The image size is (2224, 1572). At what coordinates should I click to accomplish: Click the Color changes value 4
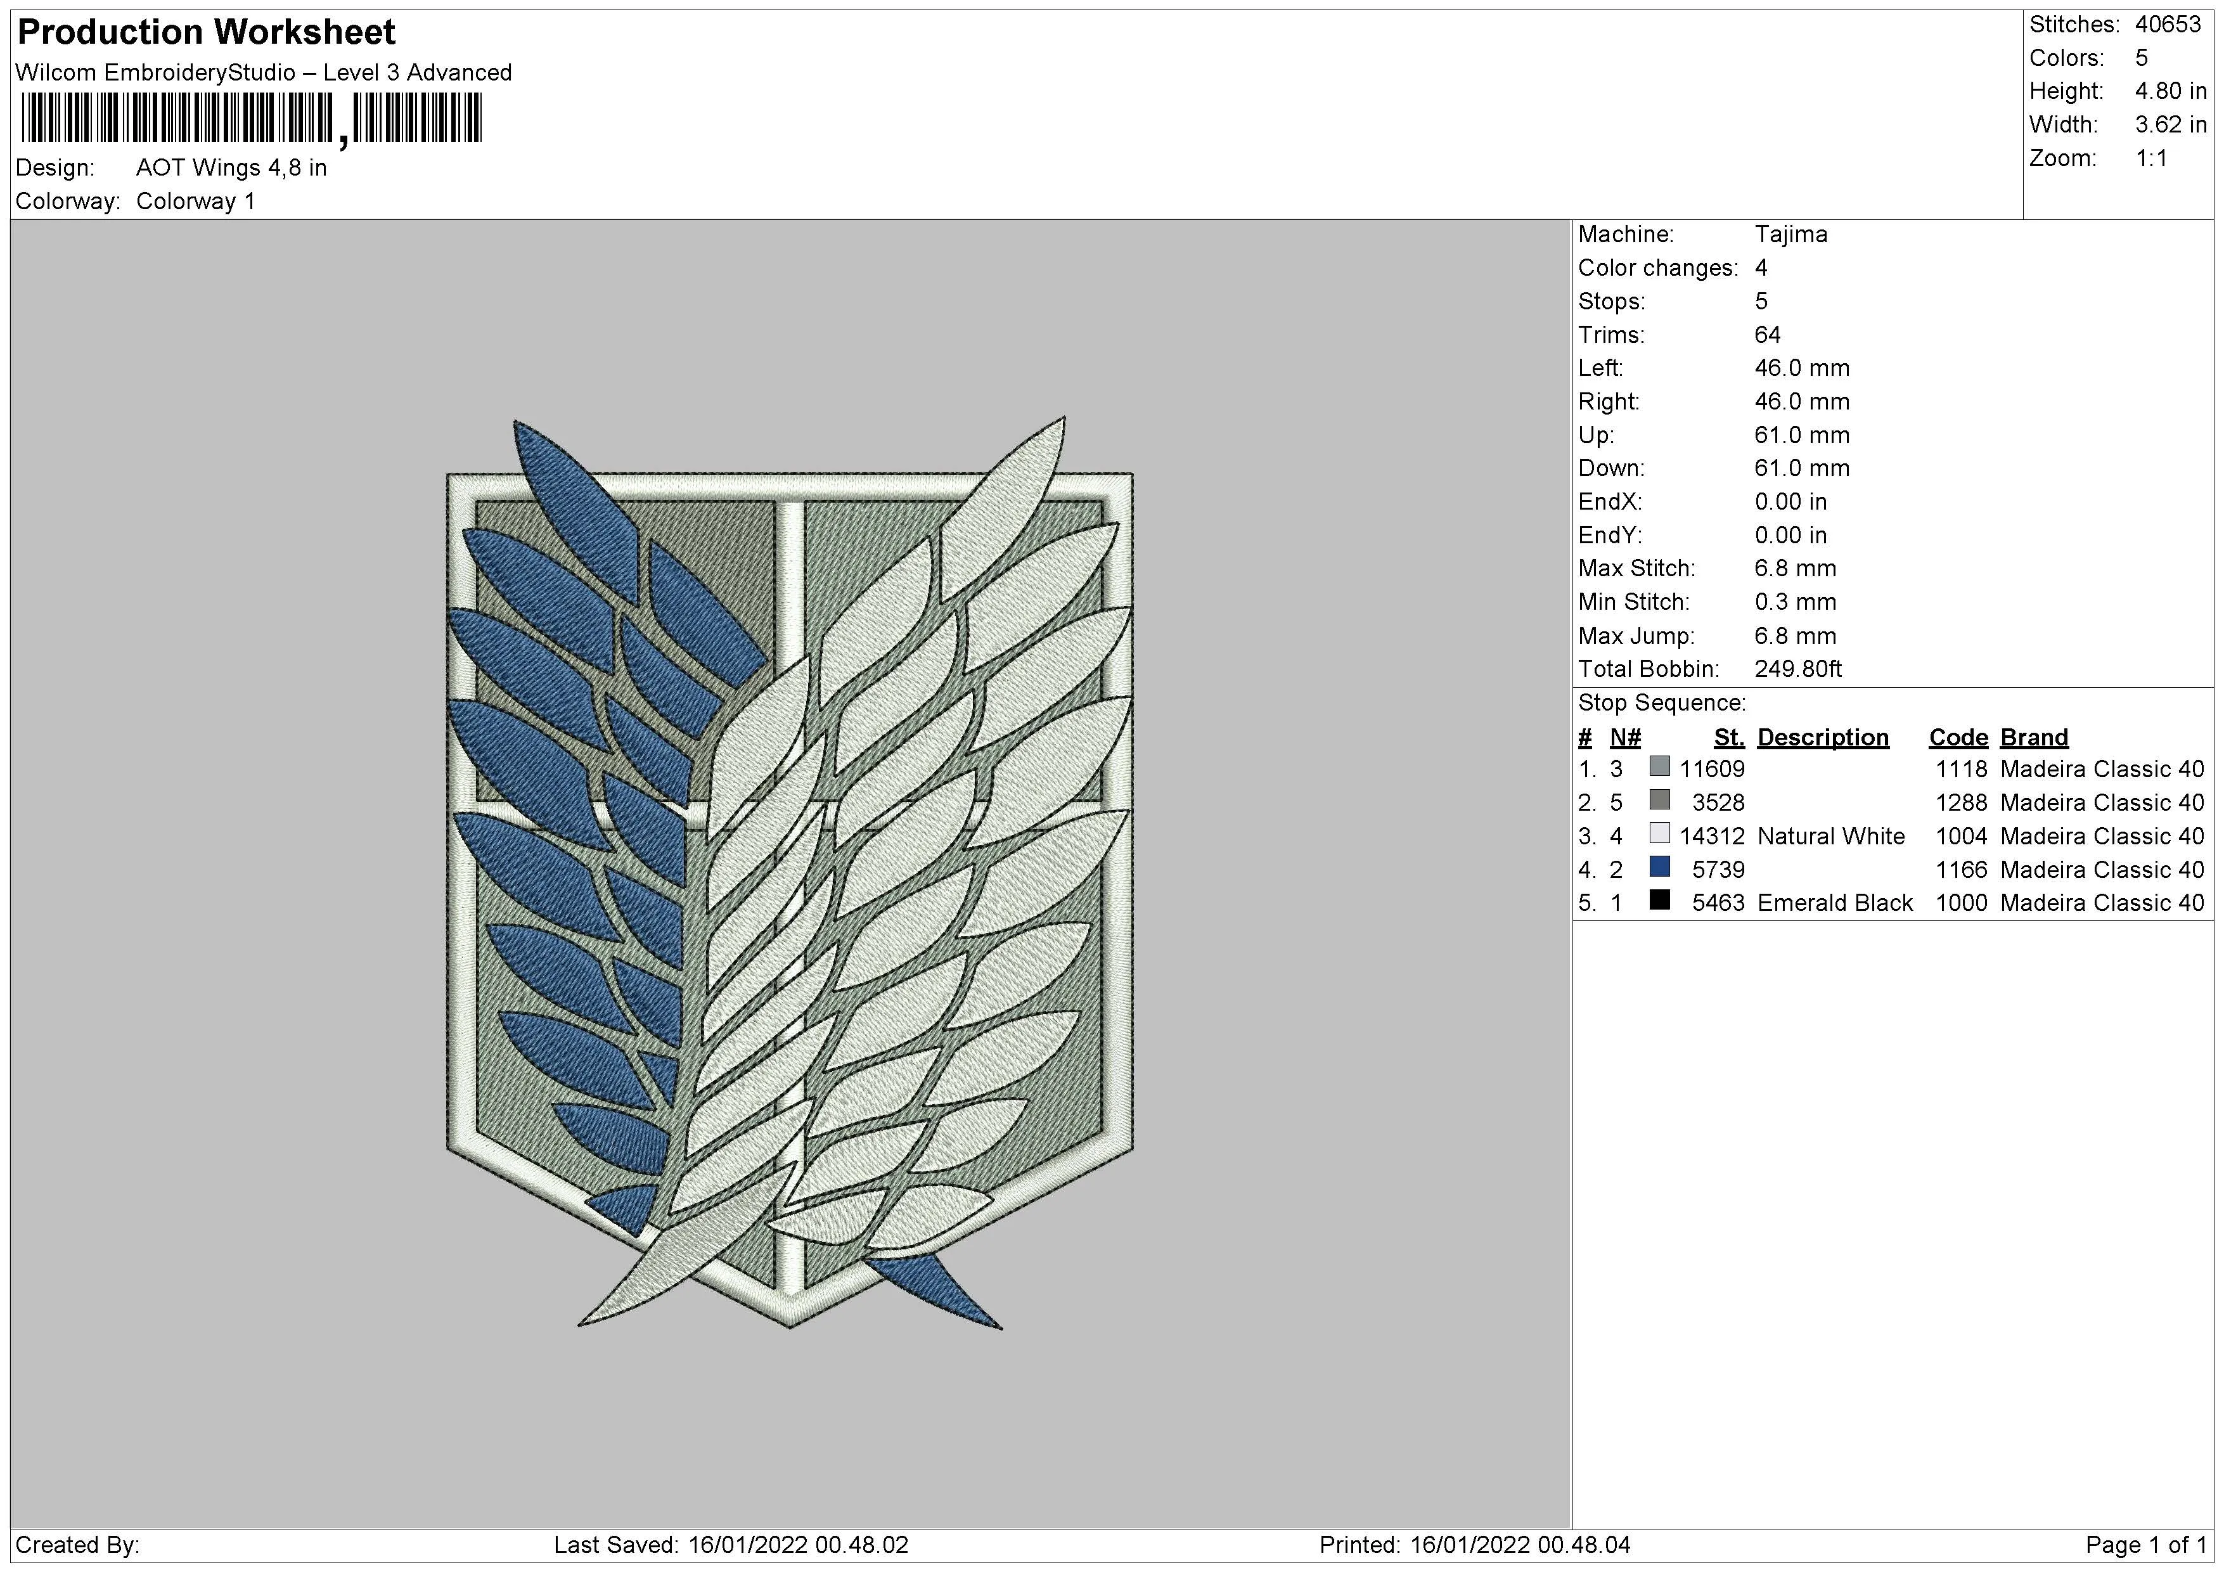[1761, 268]
